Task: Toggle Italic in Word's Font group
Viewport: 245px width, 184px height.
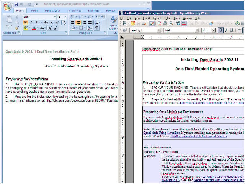Action: click(x=31, y=23)
